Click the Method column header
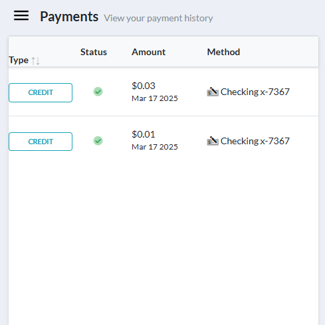The width and height of the screenshot is (325, 325). [x=223, y=52]
